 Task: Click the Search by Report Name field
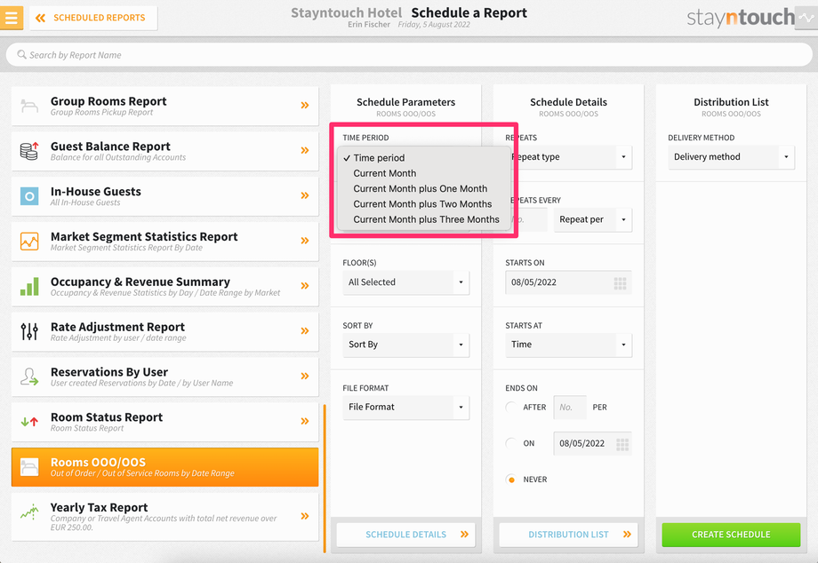409,55
